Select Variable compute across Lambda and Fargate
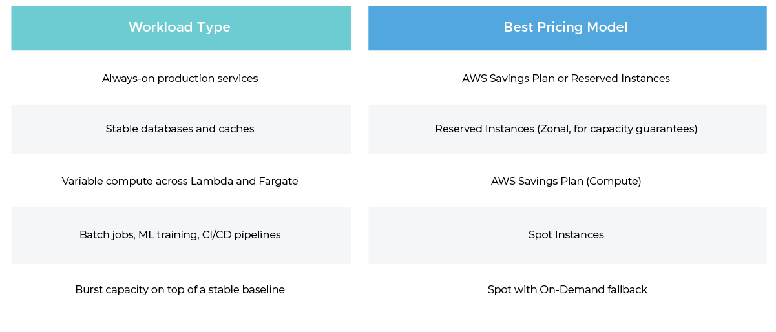Screen dimensions: 776x332 tap(181, 182)
